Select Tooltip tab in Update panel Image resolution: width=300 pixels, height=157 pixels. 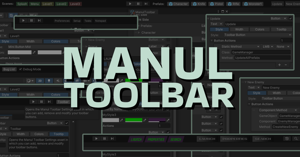coord(281,29)
